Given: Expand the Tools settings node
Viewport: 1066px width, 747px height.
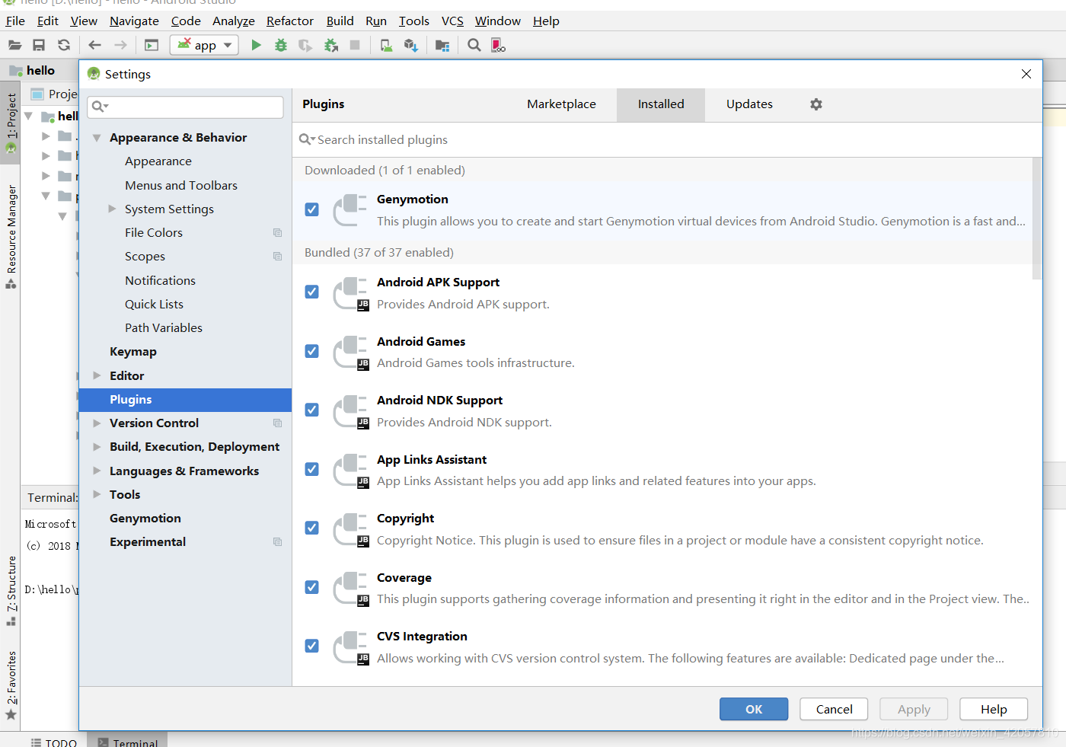Looking at the screenshot, I should tap(97, 494).
